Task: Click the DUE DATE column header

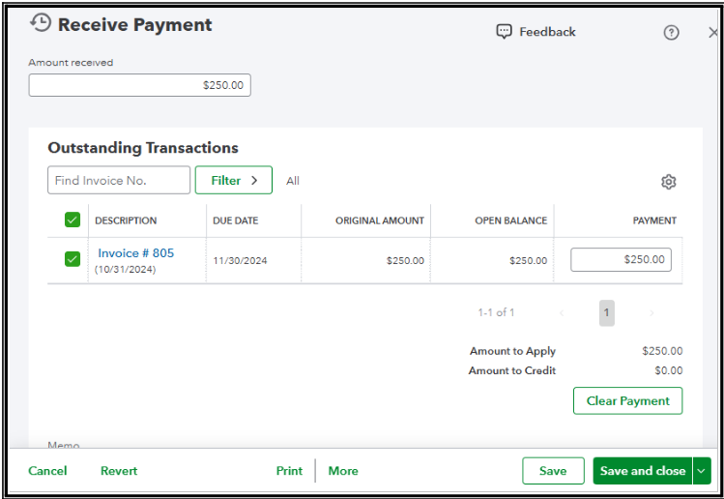Action: coord(236,220)
